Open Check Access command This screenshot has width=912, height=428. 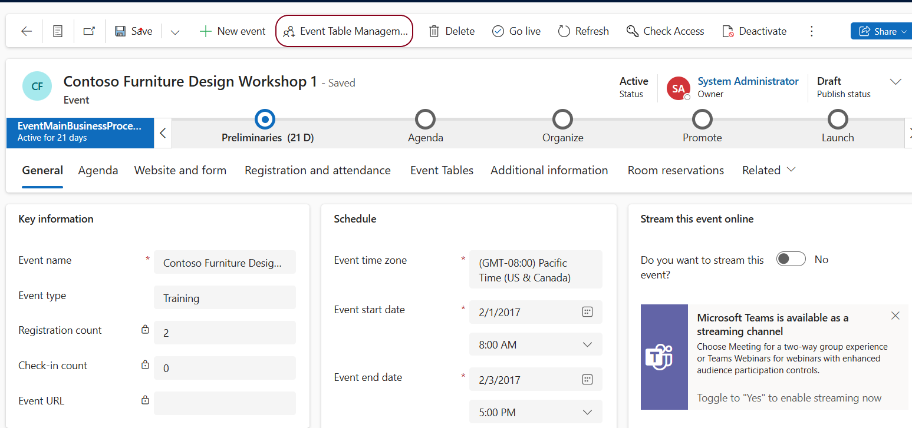665,31
